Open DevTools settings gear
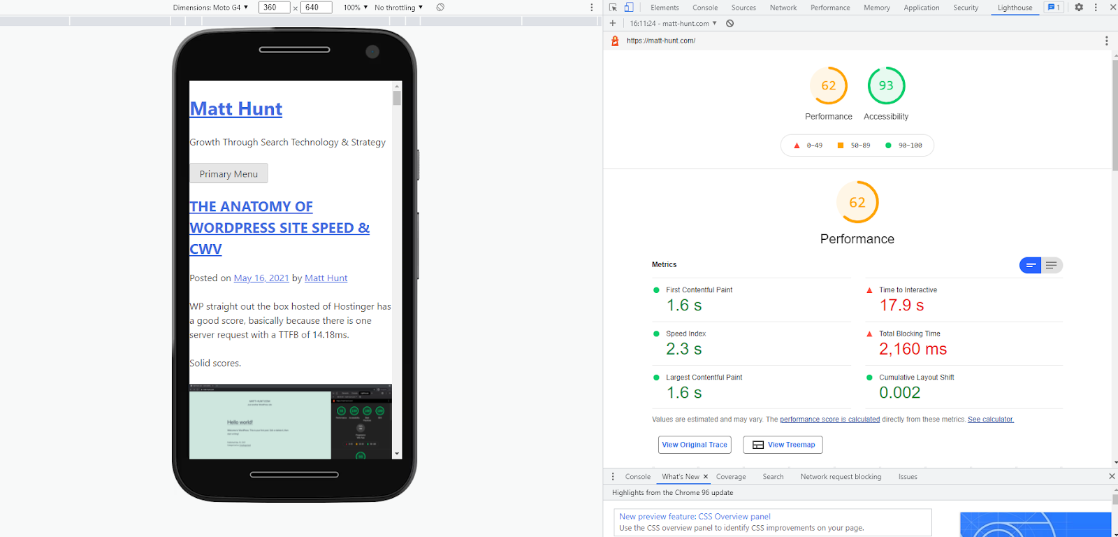This screenshot has width=1118, height=537. pos(1079,7)
